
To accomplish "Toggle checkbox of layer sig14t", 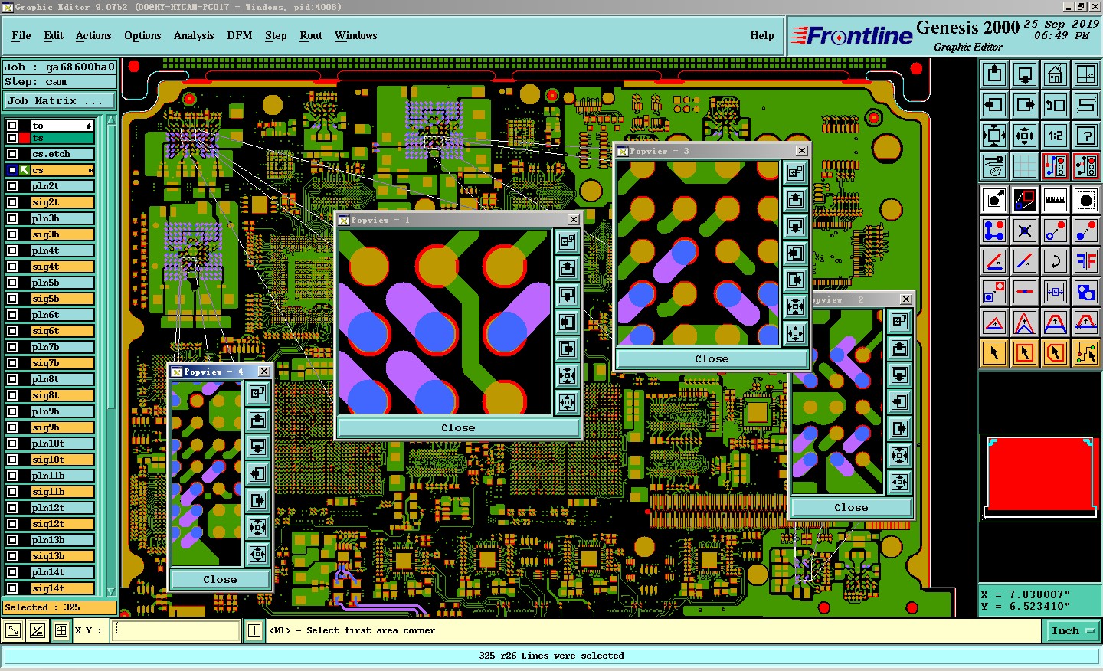I will tap(12, 588).
